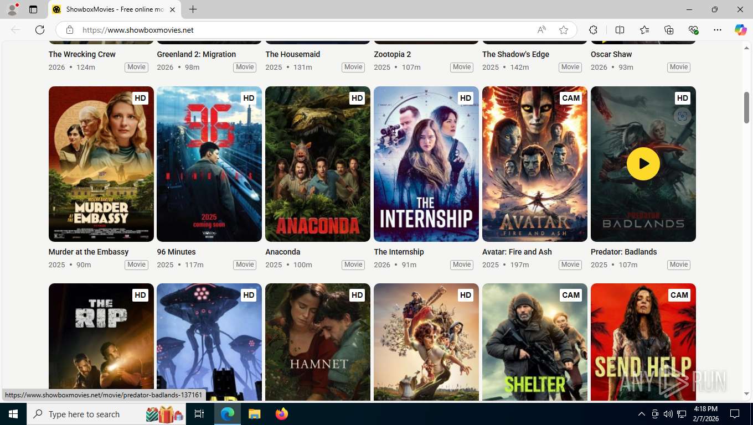Click Avatar: Fire and Ash title link
Screen dimensions: 753x425
517,252
